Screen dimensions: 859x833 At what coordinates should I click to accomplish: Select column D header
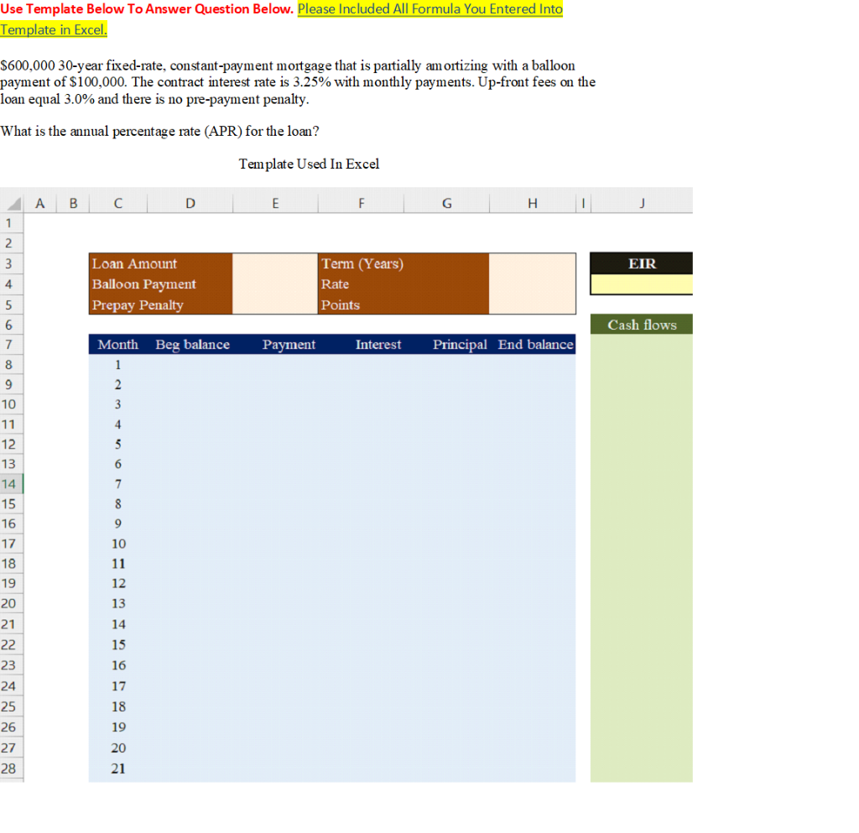pos(190,203)
